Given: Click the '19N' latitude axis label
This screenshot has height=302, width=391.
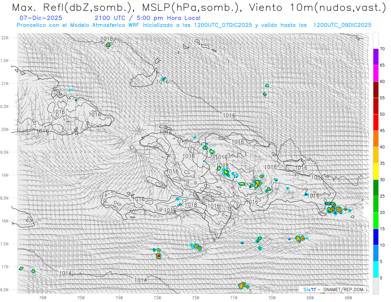Looking at the screenshot, I should click(x=5, y=175).
